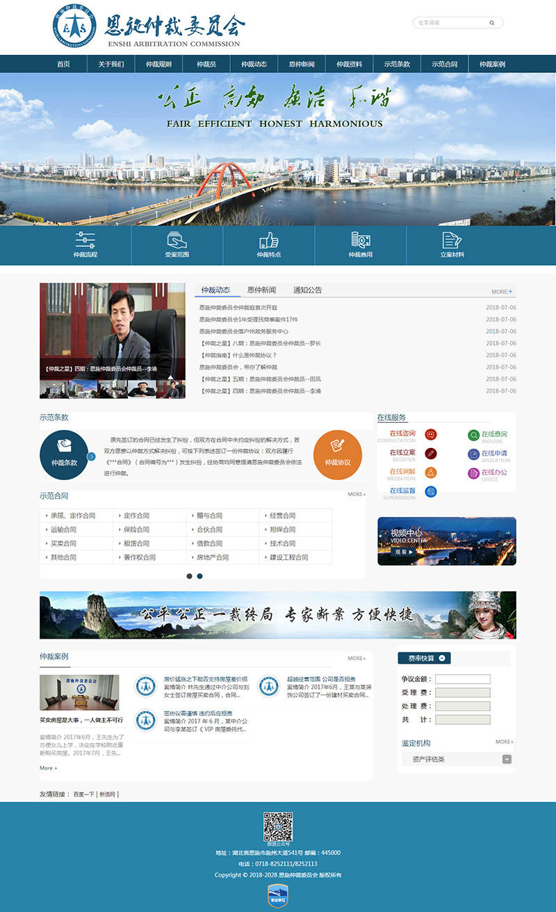
Task: Click the 在线咨询 consultation icon
Action: [x=431, y=435]
